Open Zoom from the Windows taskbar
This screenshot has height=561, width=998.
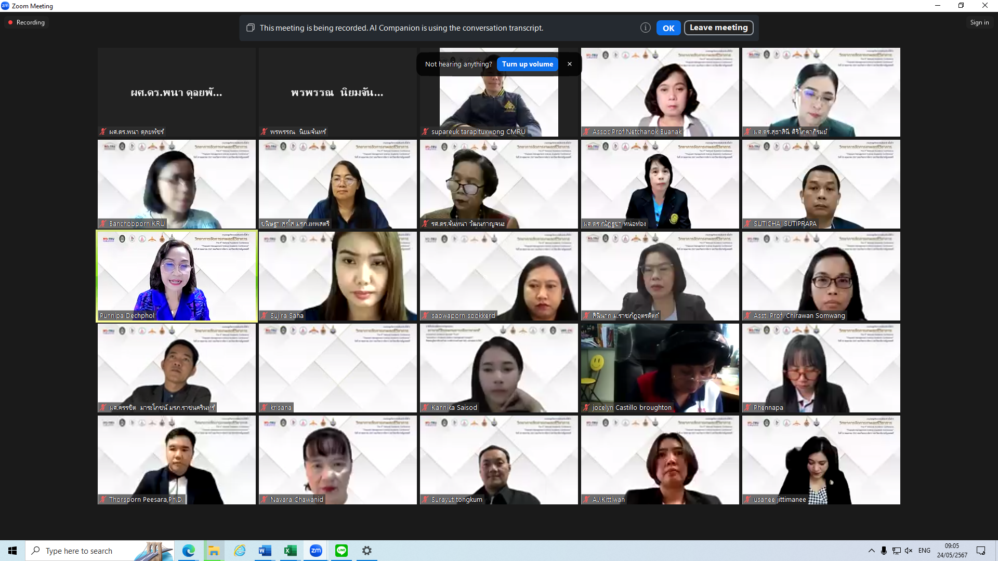click(316, 551)
